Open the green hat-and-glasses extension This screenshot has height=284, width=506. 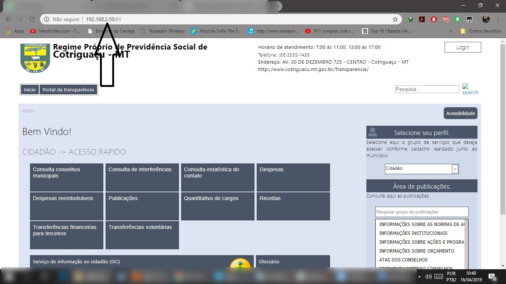pos(457,19)
